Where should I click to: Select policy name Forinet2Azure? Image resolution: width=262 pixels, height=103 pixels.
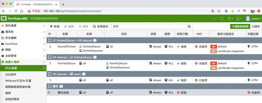click(67, 63)
